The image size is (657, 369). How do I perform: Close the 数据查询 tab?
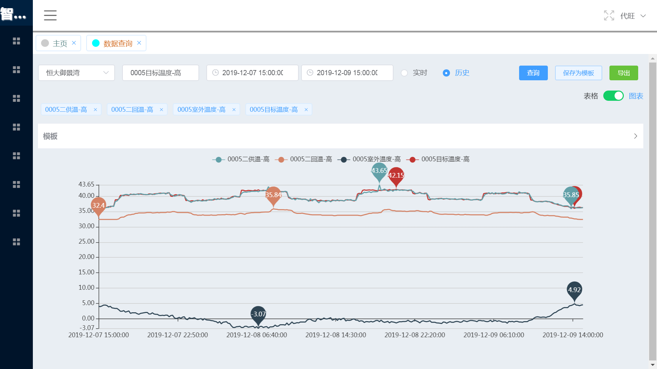(x=139, y=43)
